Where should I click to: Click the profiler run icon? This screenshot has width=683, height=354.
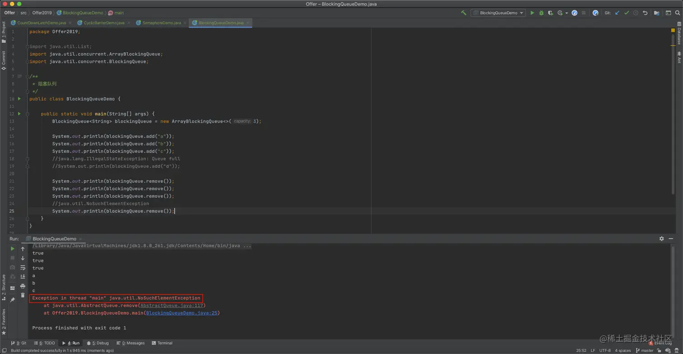coord(561,13)
